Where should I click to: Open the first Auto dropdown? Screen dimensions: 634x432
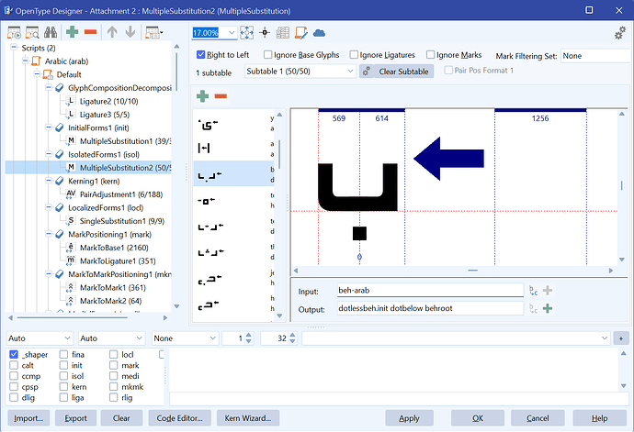(x=40, y=338)
